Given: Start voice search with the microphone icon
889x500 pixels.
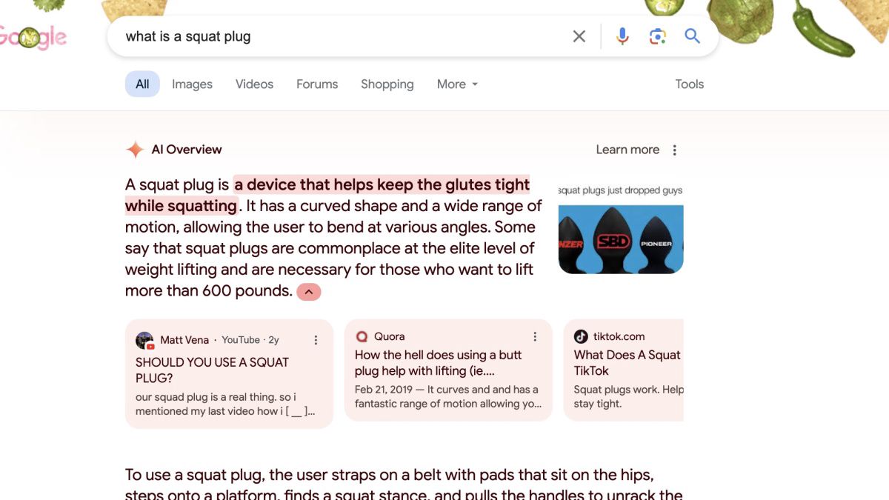Looking at the screenshot, I should click(622, 36).
